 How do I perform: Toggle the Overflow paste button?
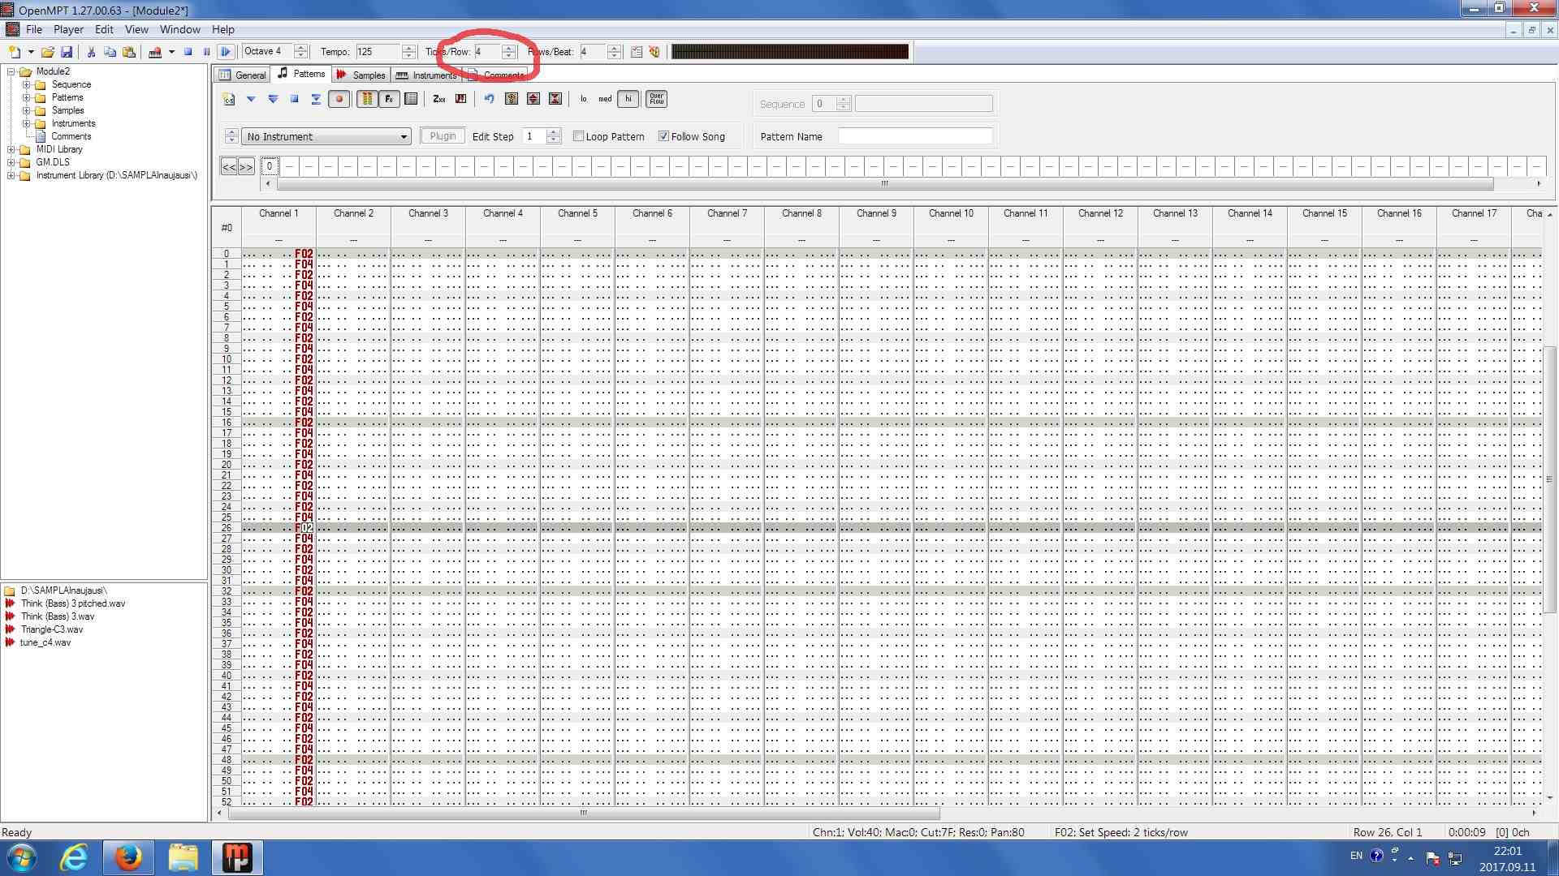tap(656, 99)
